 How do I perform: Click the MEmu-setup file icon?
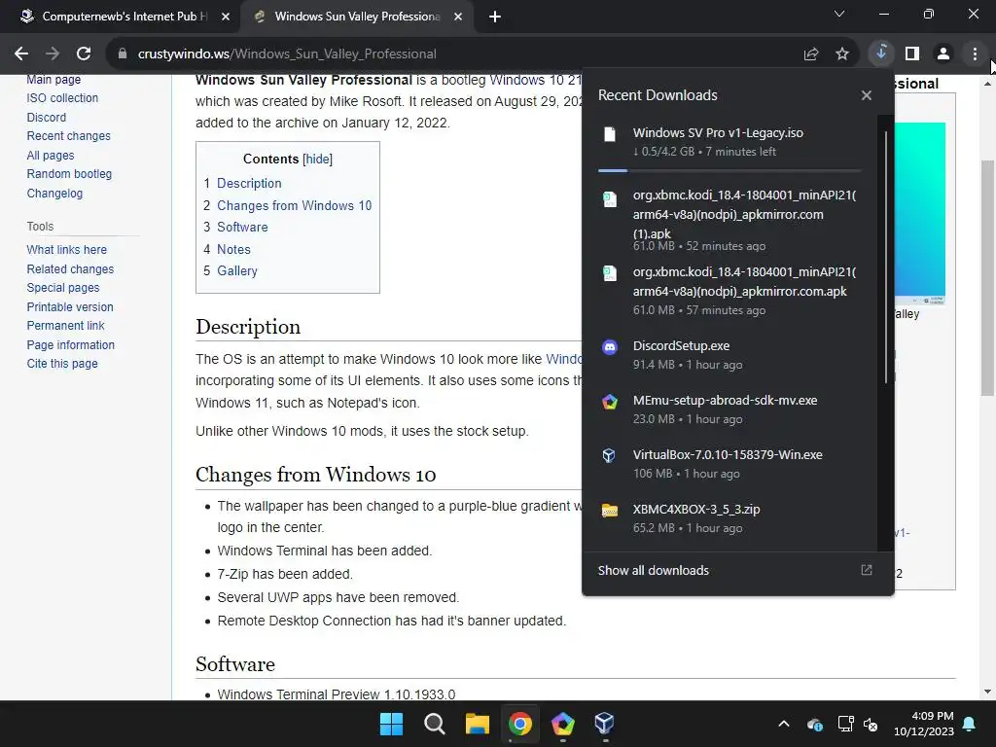[x=610, y=402]
